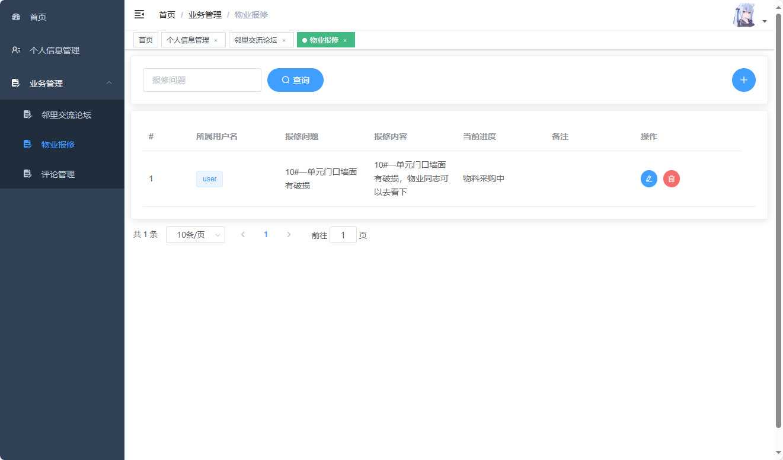The width and height of the screenshot is (783, 460).
Task: Click the red delete trash icon
Action: click(x=671, y=178)
